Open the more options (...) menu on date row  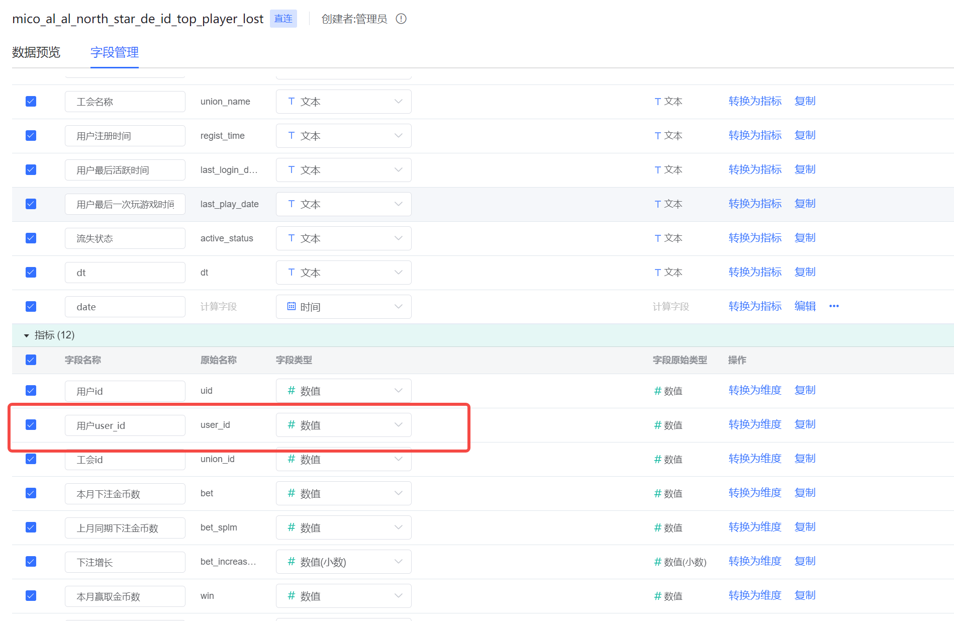(834, 306)
